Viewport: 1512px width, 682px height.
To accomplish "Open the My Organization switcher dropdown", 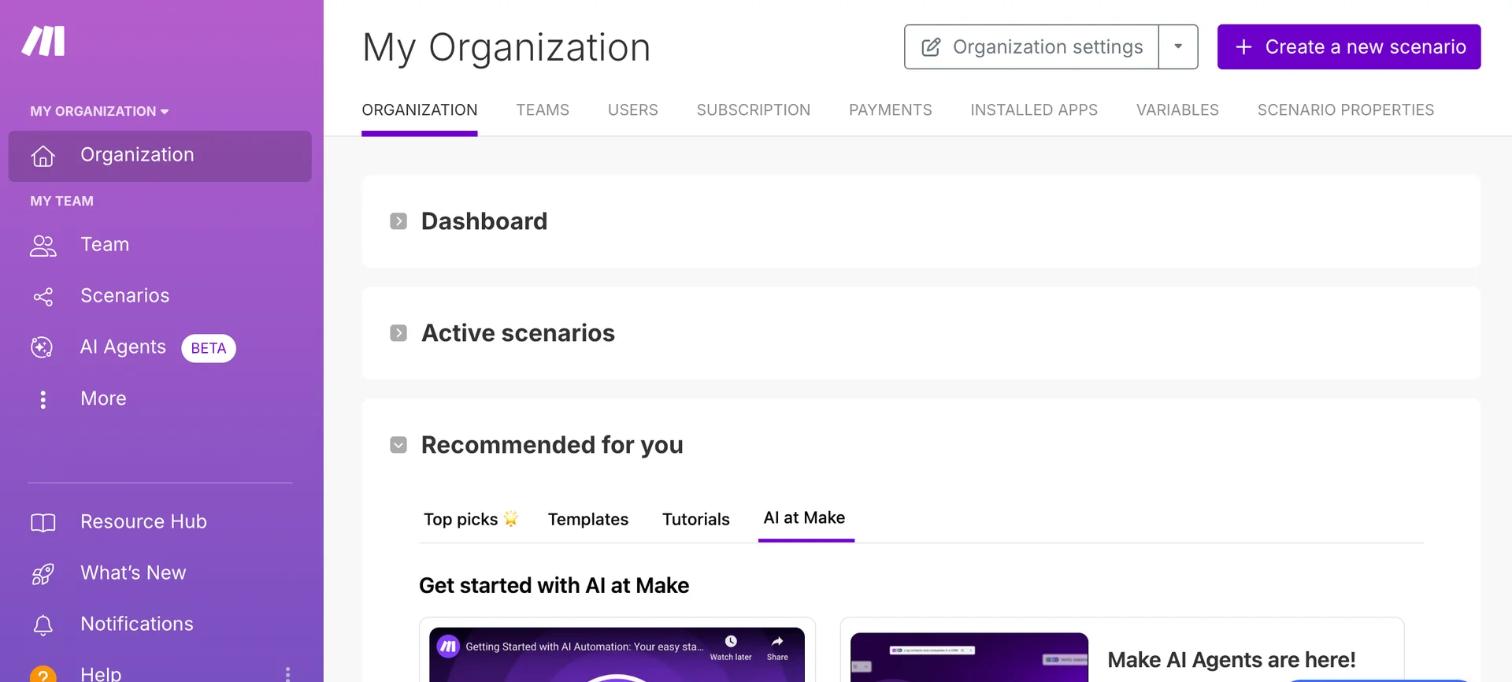I will click(100, 111).
